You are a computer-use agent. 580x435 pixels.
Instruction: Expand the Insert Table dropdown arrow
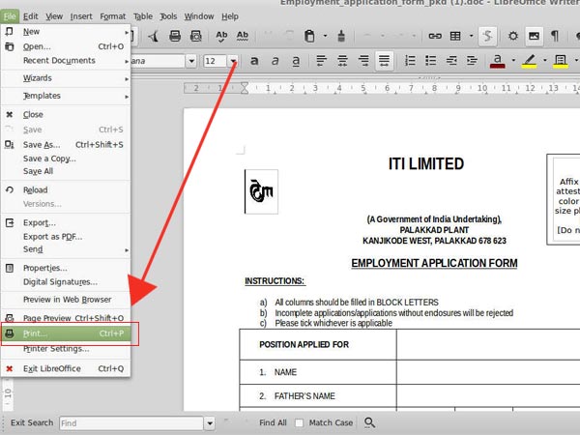pyautogui.click(x=472, y=36)
